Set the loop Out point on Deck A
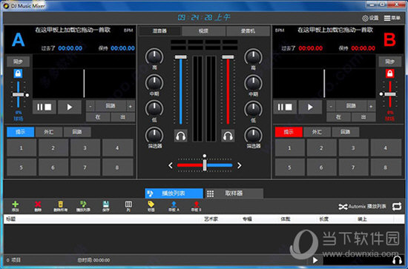This screenshot has width=408, height=269. [x=123, y=117]
